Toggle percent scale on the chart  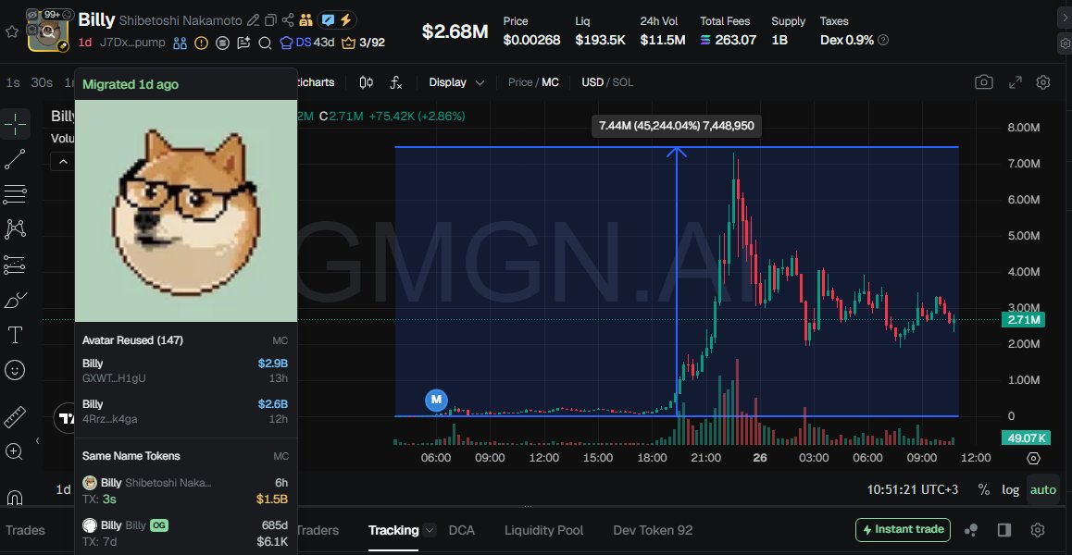(984, 490)
